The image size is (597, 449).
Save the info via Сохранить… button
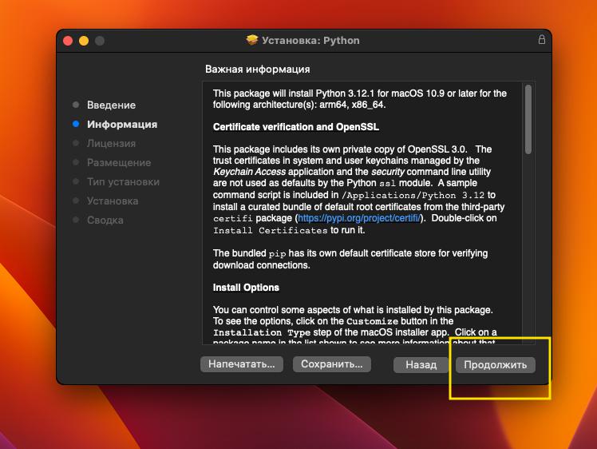point(332,364)
